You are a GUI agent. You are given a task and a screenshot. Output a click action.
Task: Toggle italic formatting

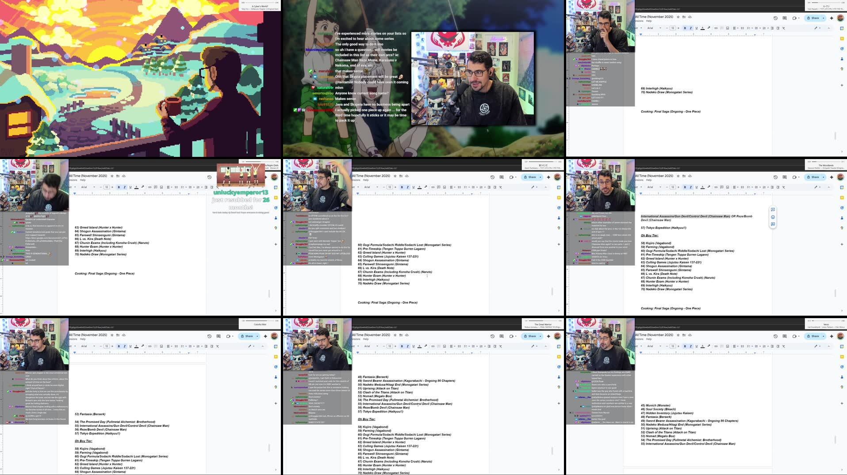click(x=690, y=27)
